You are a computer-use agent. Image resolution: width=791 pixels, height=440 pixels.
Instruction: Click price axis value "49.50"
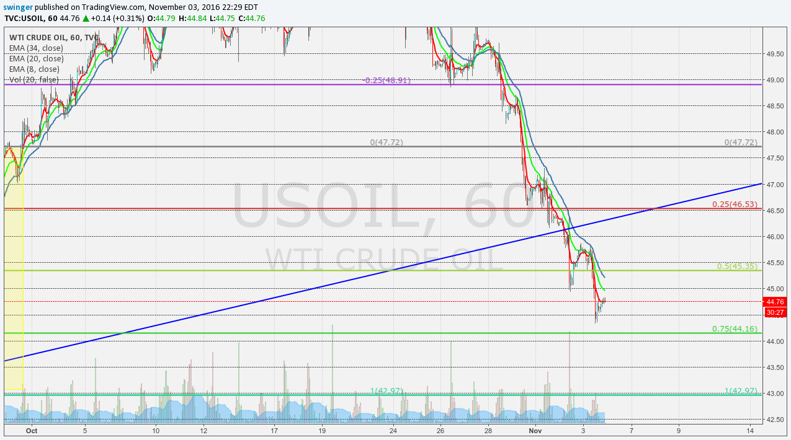click(x=775, y=54)
